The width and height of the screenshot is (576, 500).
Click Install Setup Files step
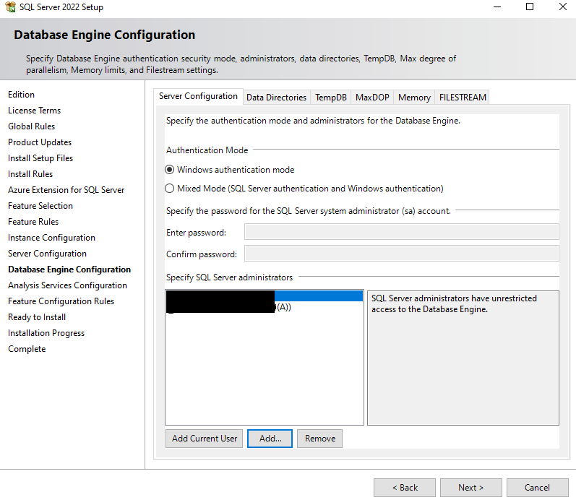pos(40,158)
